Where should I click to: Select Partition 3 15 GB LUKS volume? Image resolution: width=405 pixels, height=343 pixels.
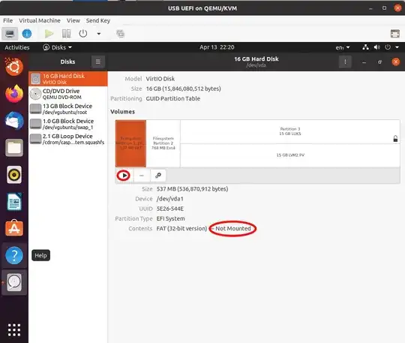(289, 131)
